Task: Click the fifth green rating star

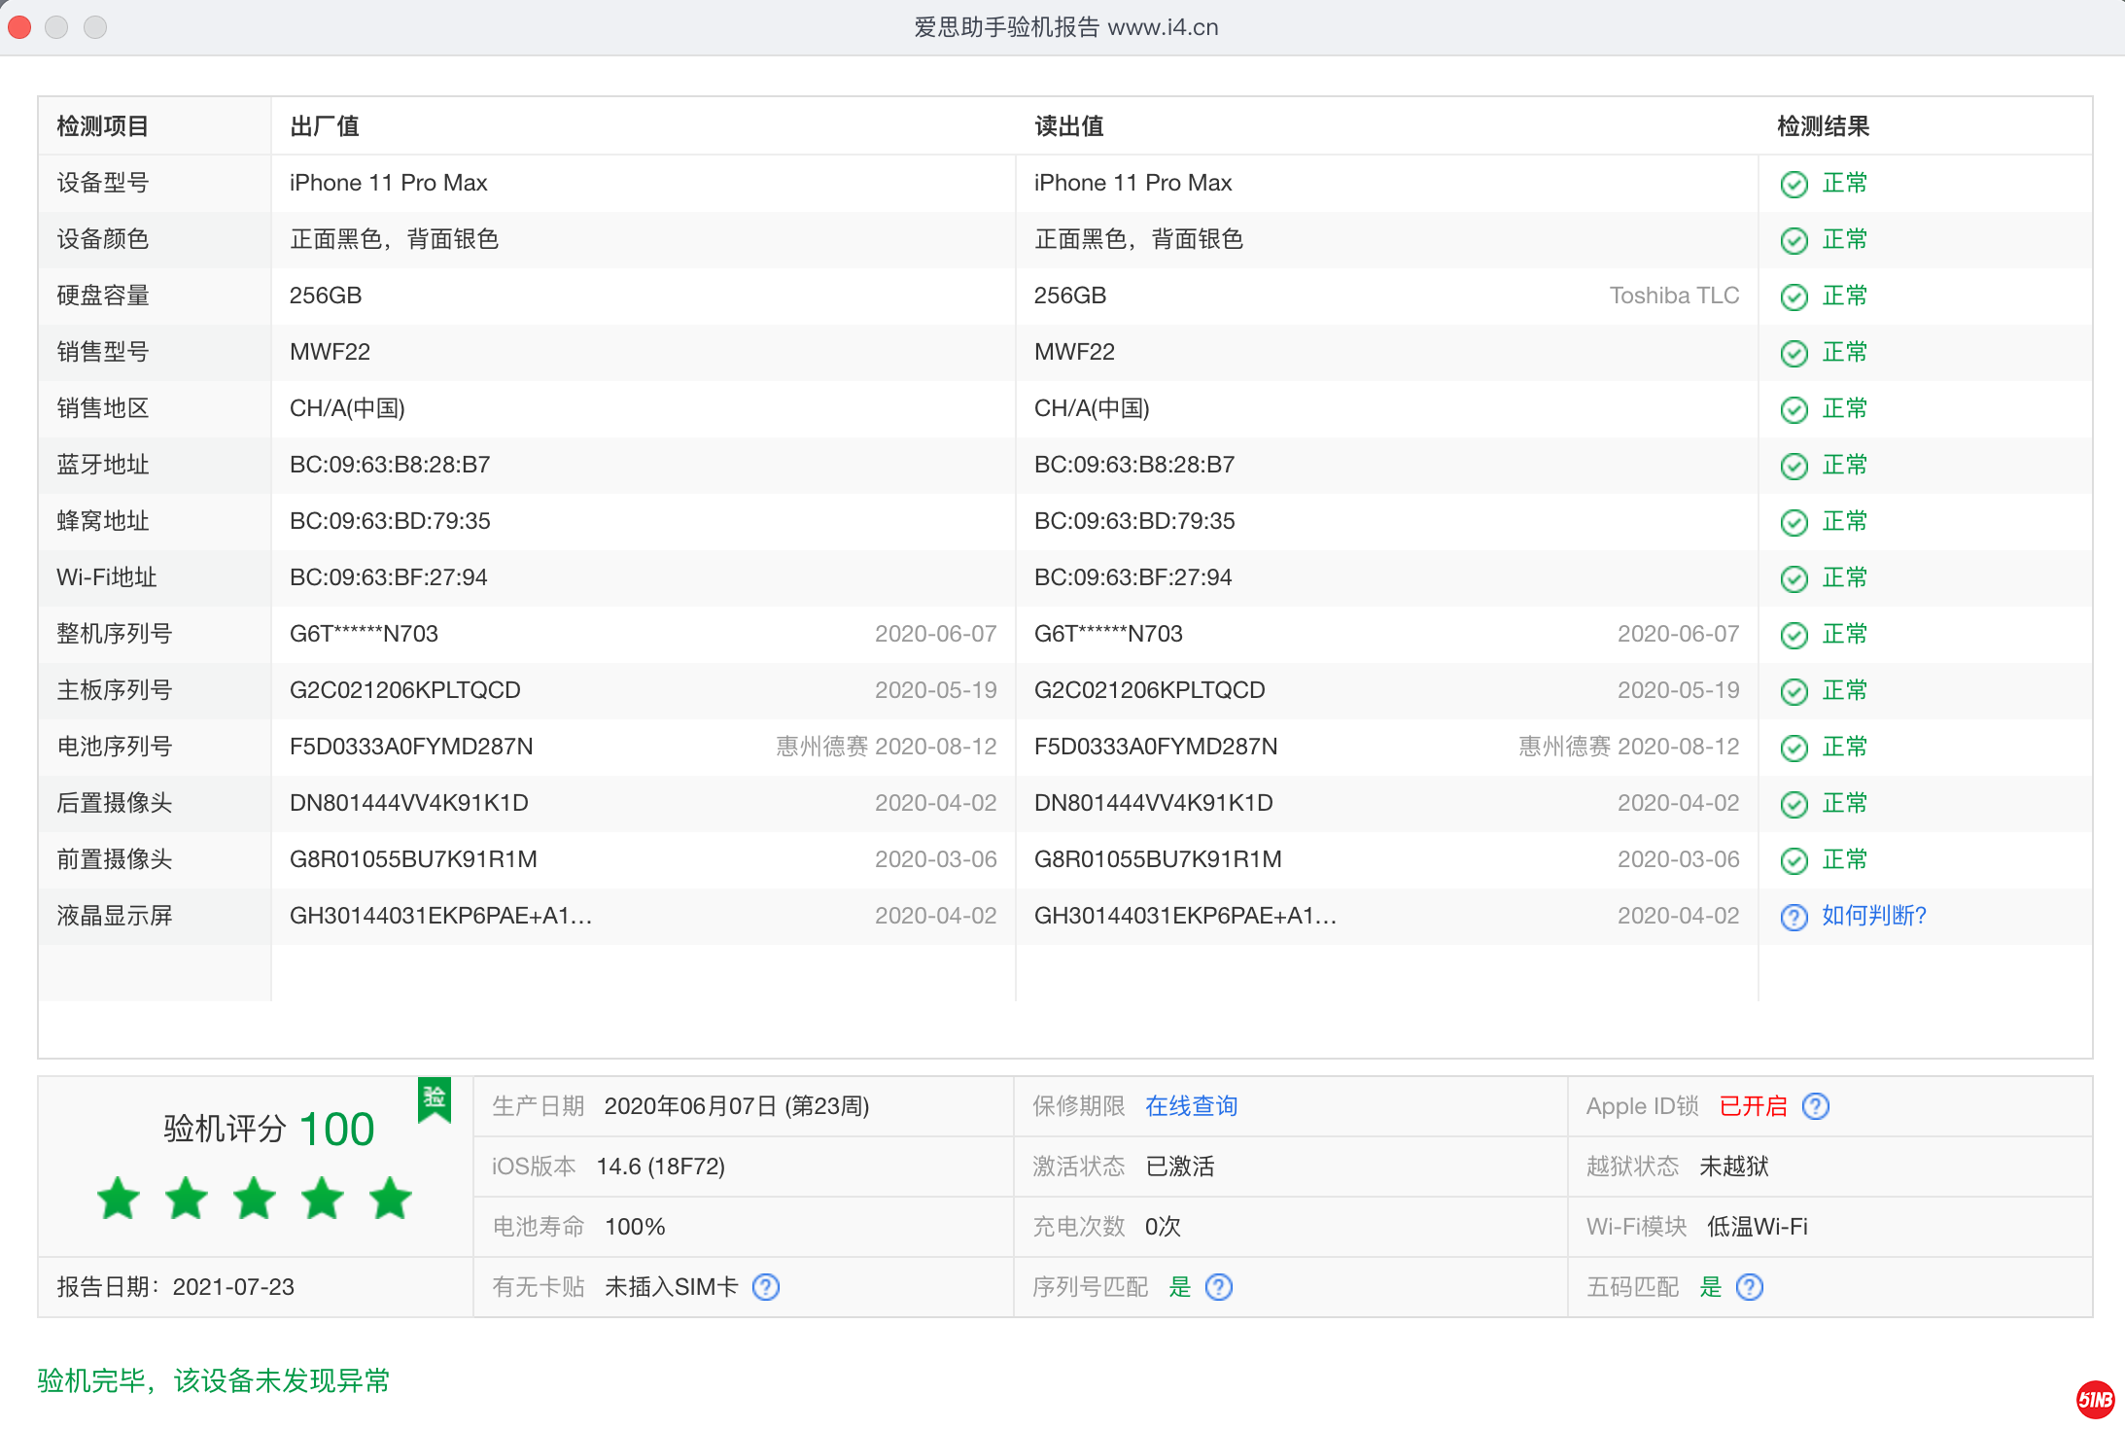Action: 391,1198
